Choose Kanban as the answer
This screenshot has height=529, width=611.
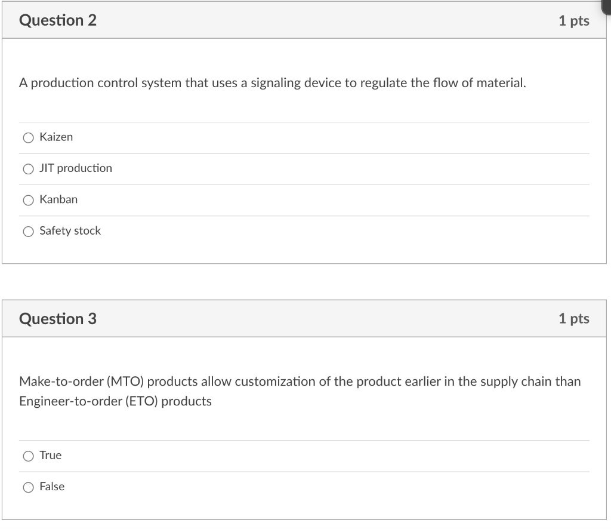point(28,199)
